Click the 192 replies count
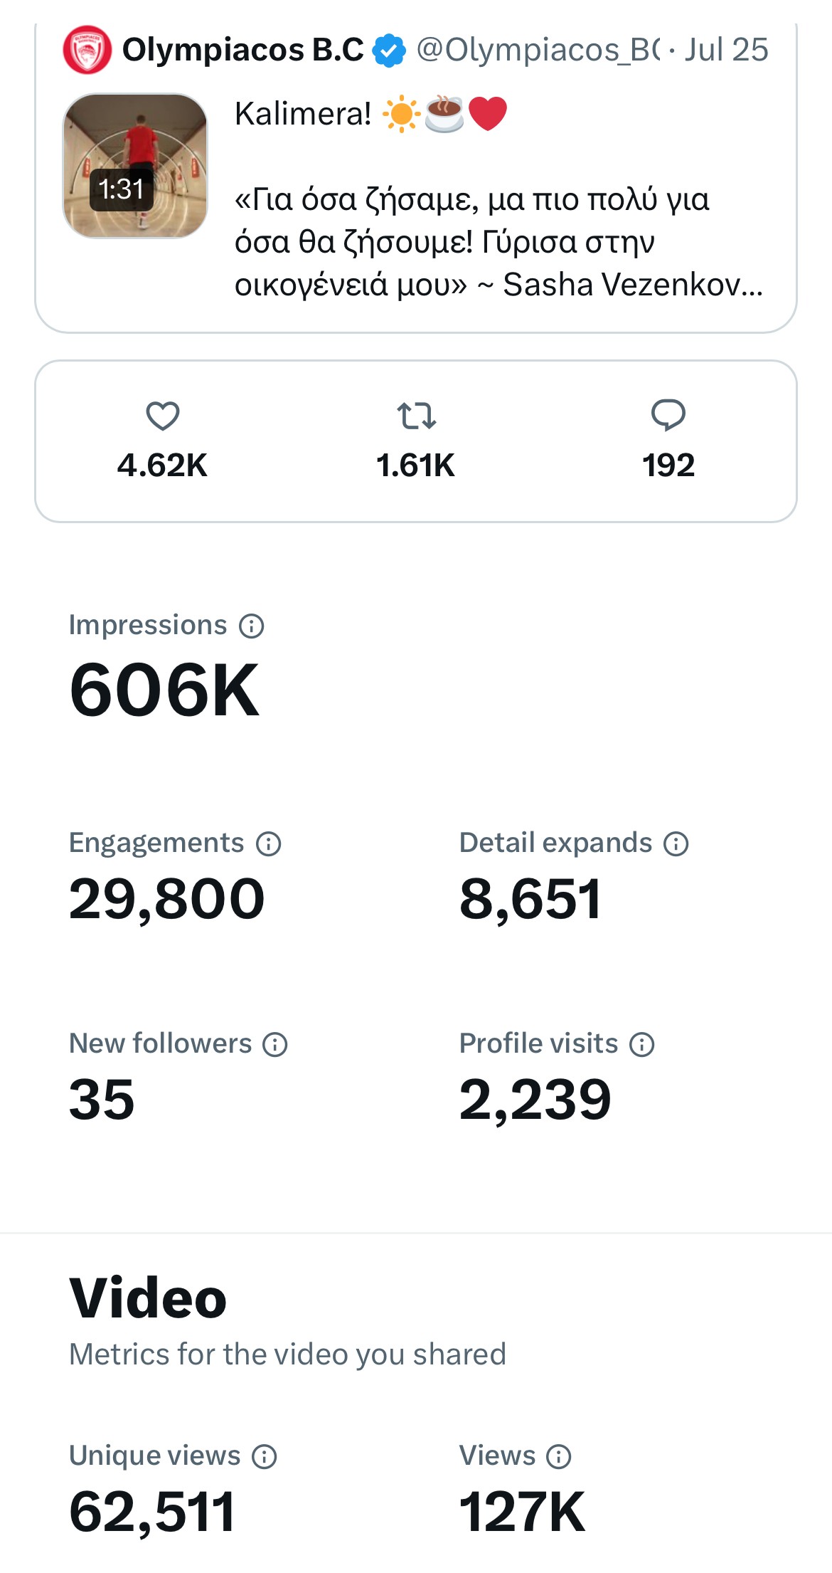Viewport: 832px width, 1573px height. [668, 465]
